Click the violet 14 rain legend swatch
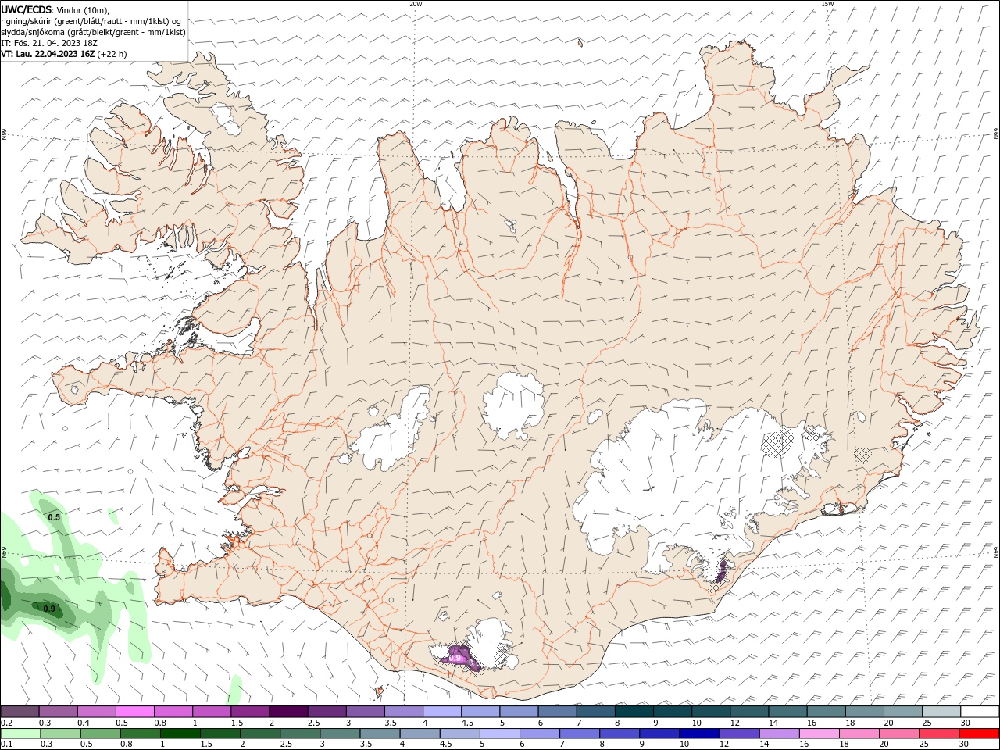Image resolution: width=1000 pixels, height=750 pixels. (x=779, y=734)
